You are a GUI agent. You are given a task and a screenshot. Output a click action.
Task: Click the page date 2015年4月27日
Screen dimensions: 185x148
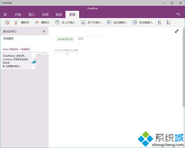(65, 39)
